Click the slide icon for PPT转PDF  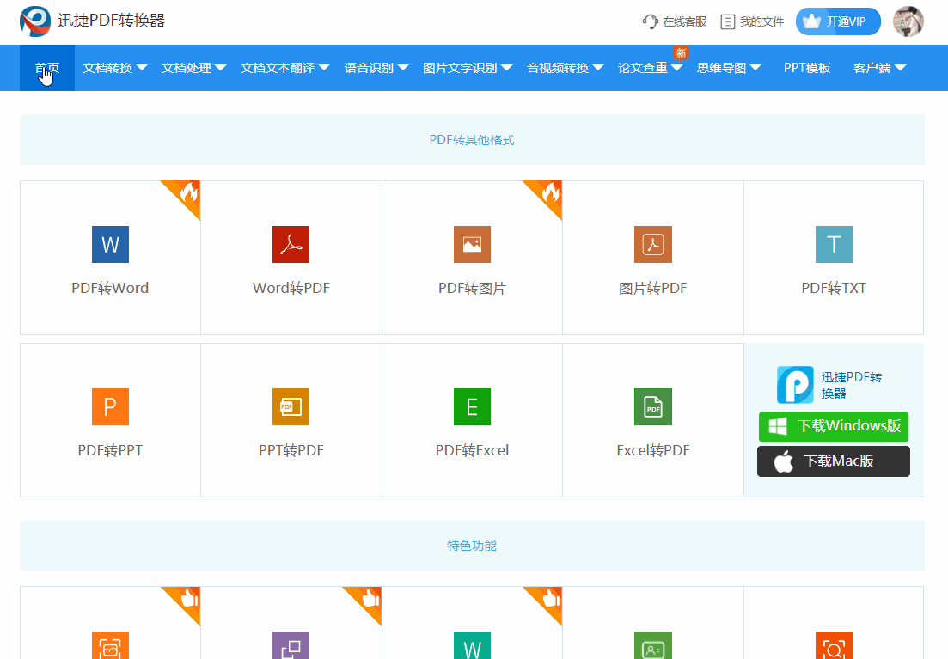[291, 407]
